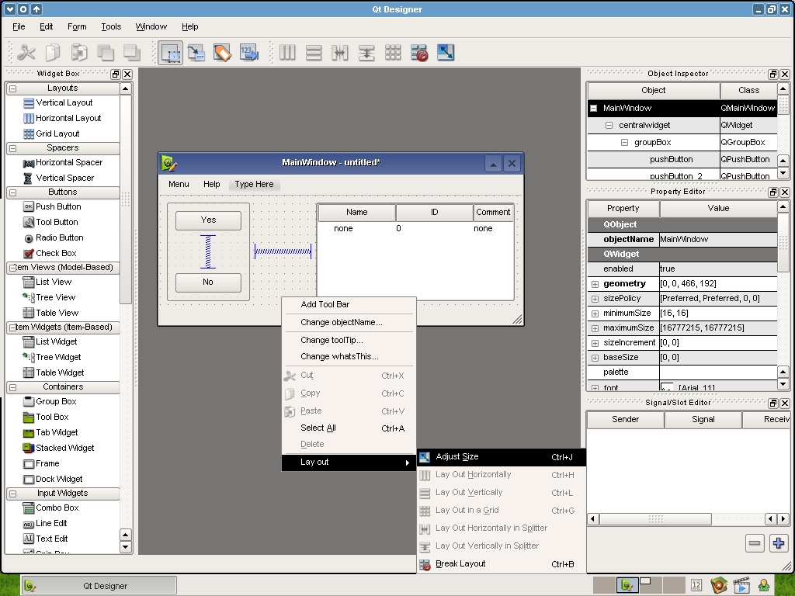This screenshot has width=795, height=596.
Task: Collapse the Containers category in Widget Box
Action: (x=13, y=387)
